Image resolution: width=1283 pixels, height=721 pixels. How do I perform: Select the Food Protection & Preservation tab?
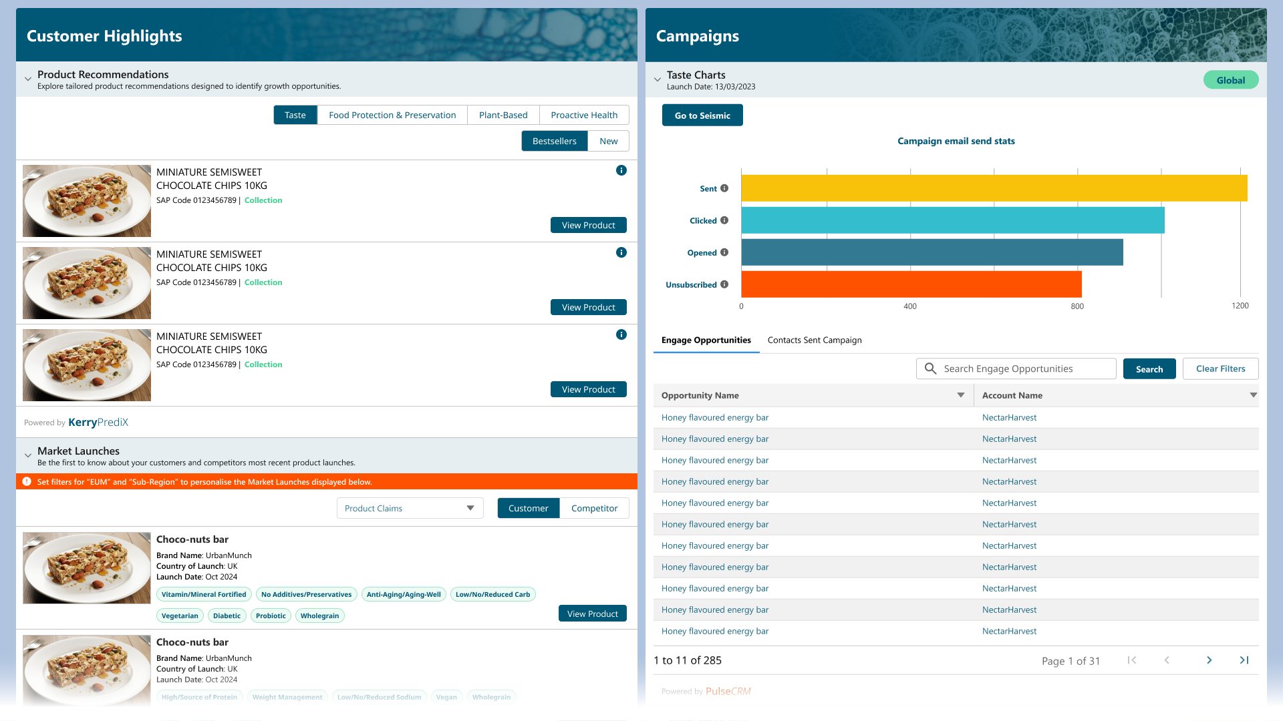(x=392, y=115)
